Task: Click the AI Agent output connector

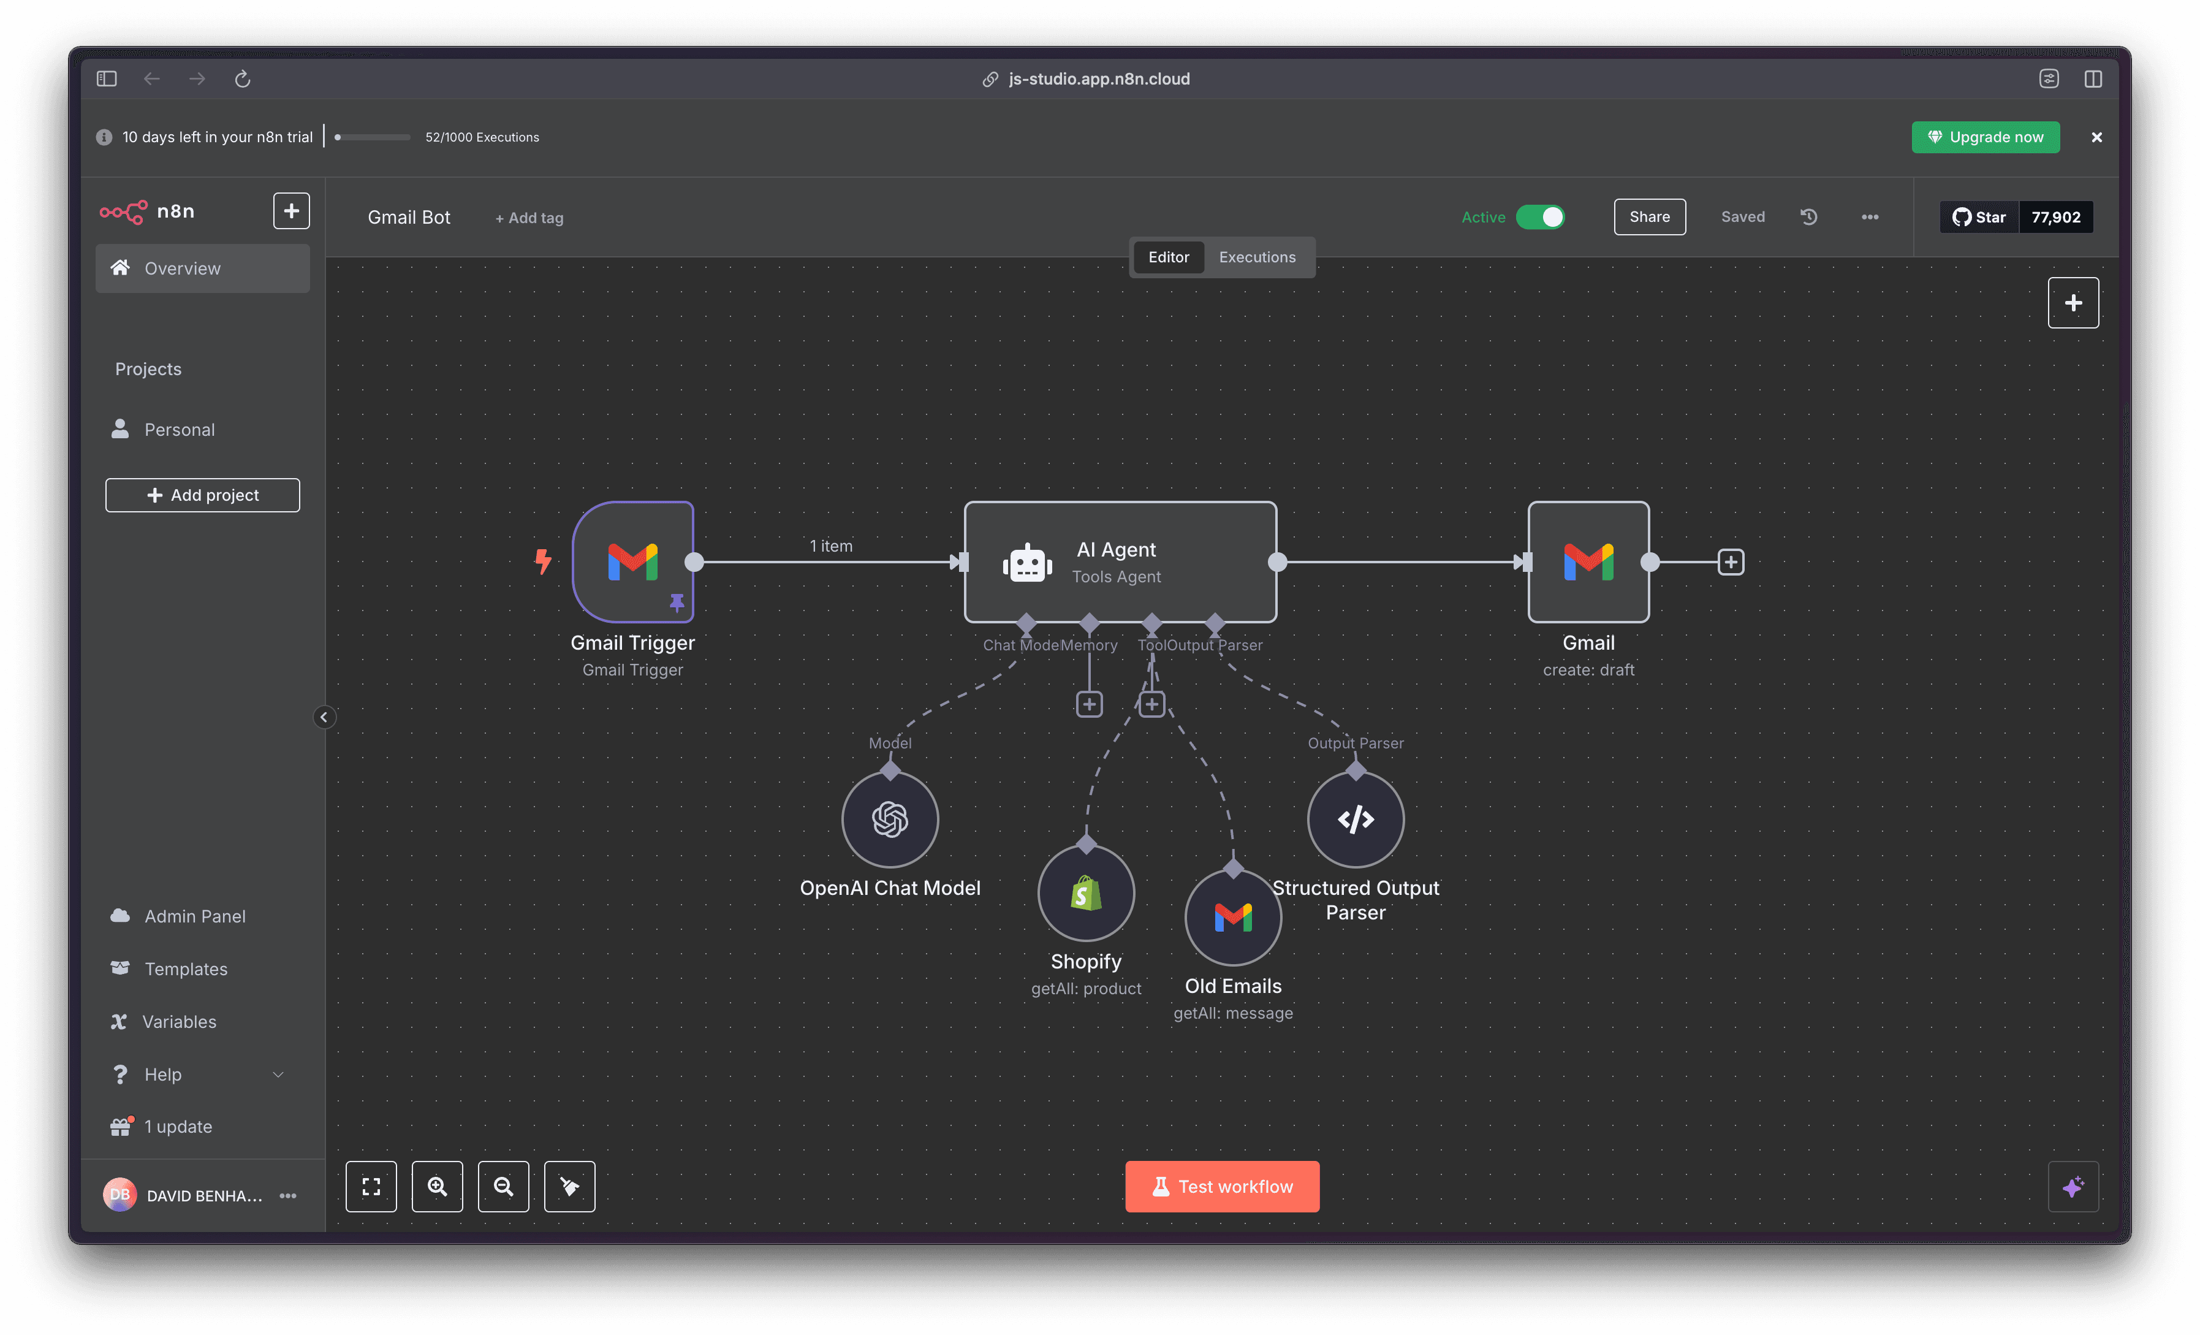Action: tap(1278, 561)
